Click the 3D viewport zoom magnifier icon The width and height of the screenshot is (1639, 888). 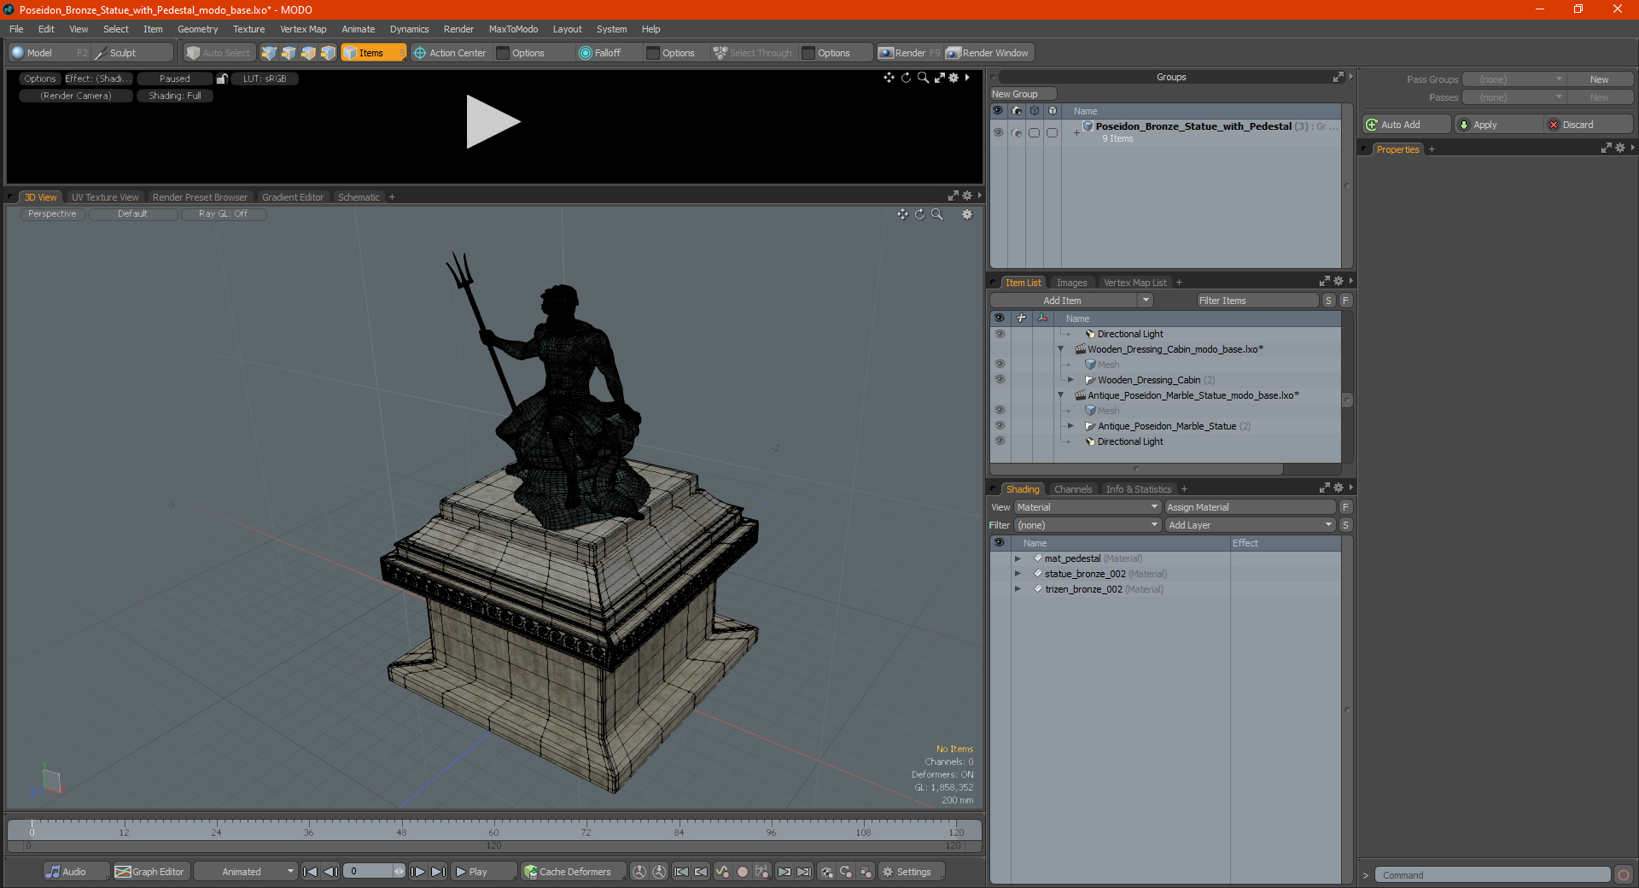[937, 214]
